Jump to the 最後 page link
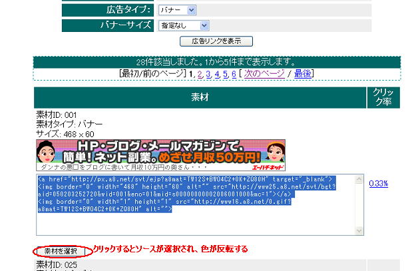The image size is (410, 271). 303,73
